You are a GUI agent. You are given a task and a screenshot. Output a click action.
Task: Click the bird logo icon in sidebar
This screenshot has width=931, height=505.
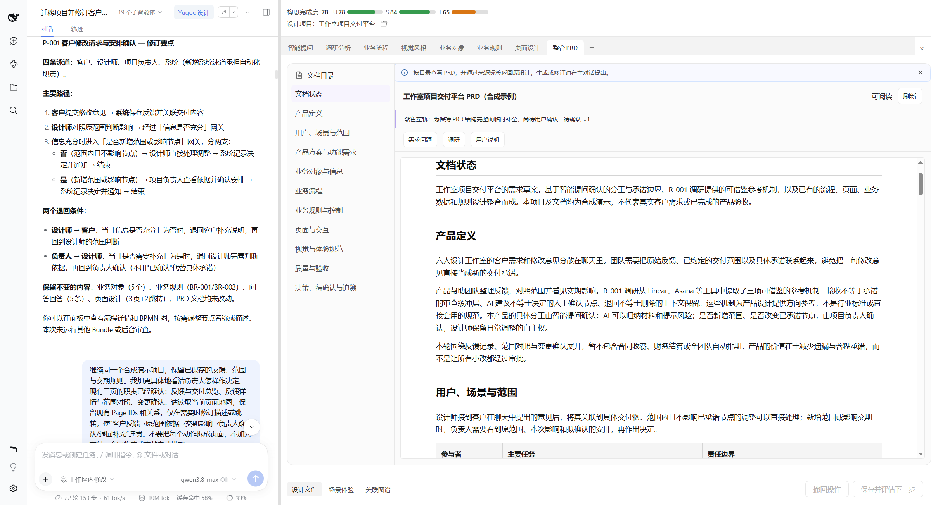click(x=13, y=17)
